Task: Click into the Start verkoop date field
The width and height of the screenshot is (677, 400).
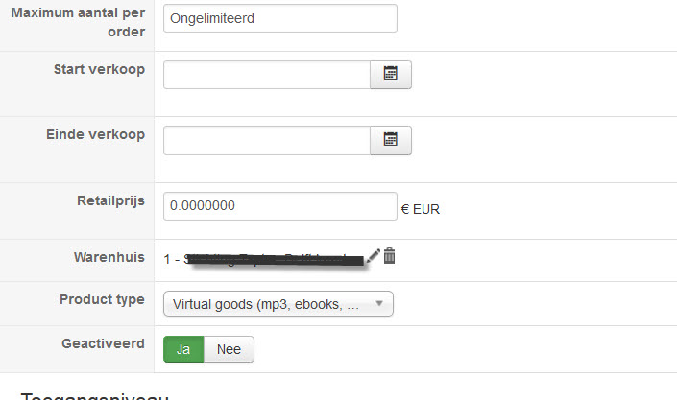Action: pos(266,75)
